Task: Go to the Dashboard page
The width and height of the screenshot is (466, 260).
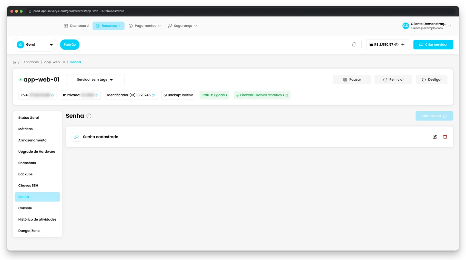Action: pyautogui.click(x=76, y=26)
